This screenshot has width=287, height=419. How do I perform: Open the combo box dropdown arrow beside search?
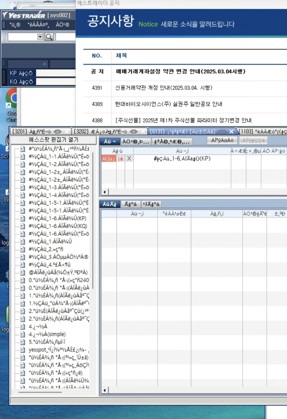40,37
